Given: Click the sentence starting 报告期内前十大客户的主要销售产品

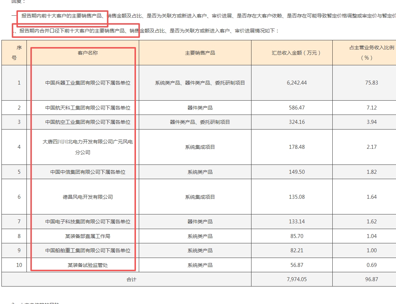Looking at the screenshot, I should [209, 16].
